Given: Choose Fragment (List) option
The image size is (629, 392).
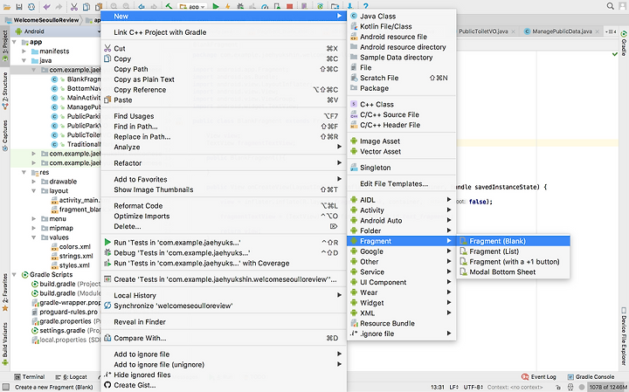Looking at the screenshot, I should pos(514,251).
